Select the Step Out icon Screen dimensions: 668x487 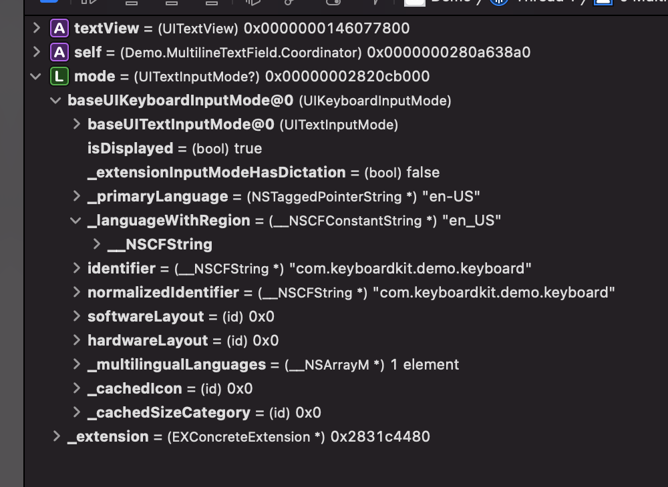pos(212,3)
